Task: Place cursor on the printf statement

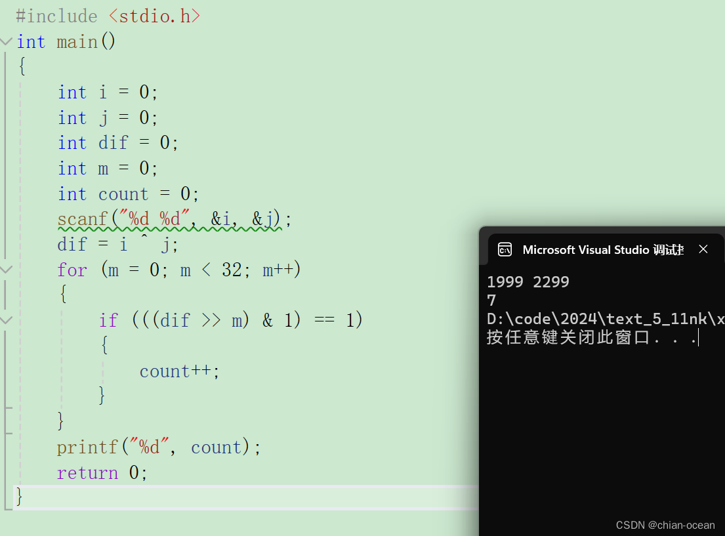Action: pyautogui.click(x=157, y=447)
